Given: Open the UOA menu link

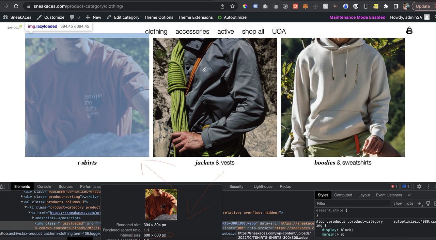Looking at the screenshot, I should coord(279,31).
